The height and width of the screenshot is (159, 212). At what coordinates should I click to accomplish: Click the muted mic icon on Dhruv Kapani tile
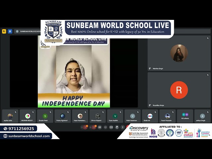click(103, 112)
